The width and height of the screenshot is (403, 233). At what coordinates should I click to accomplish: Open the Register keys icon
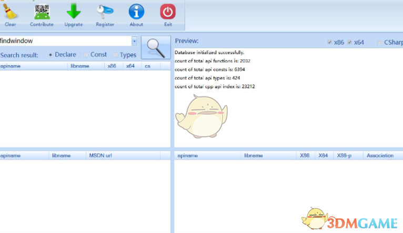click(105, 12)
